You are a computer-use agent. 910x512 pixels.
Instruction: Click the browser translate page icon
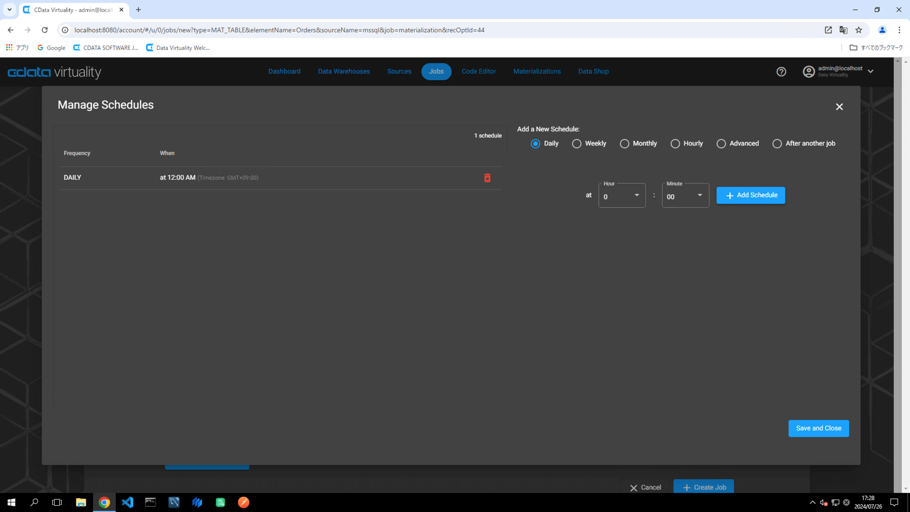pos(843,30)
